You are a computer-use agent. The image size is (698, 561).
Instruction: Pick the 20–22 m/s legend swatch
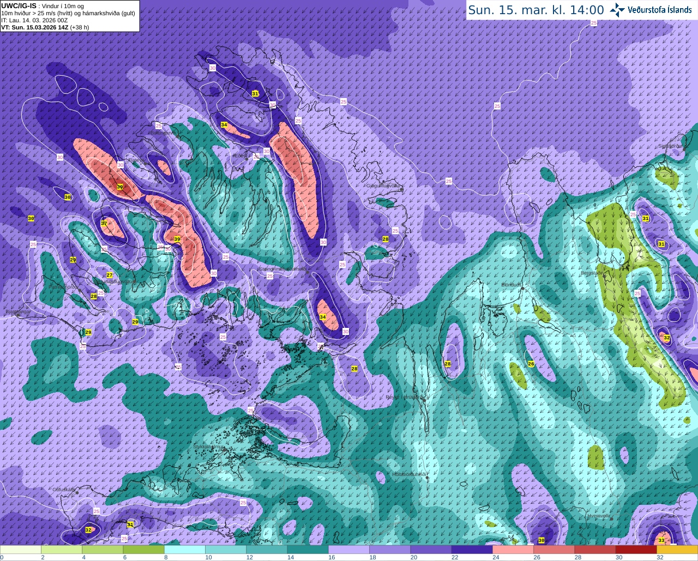pos(431,550)
